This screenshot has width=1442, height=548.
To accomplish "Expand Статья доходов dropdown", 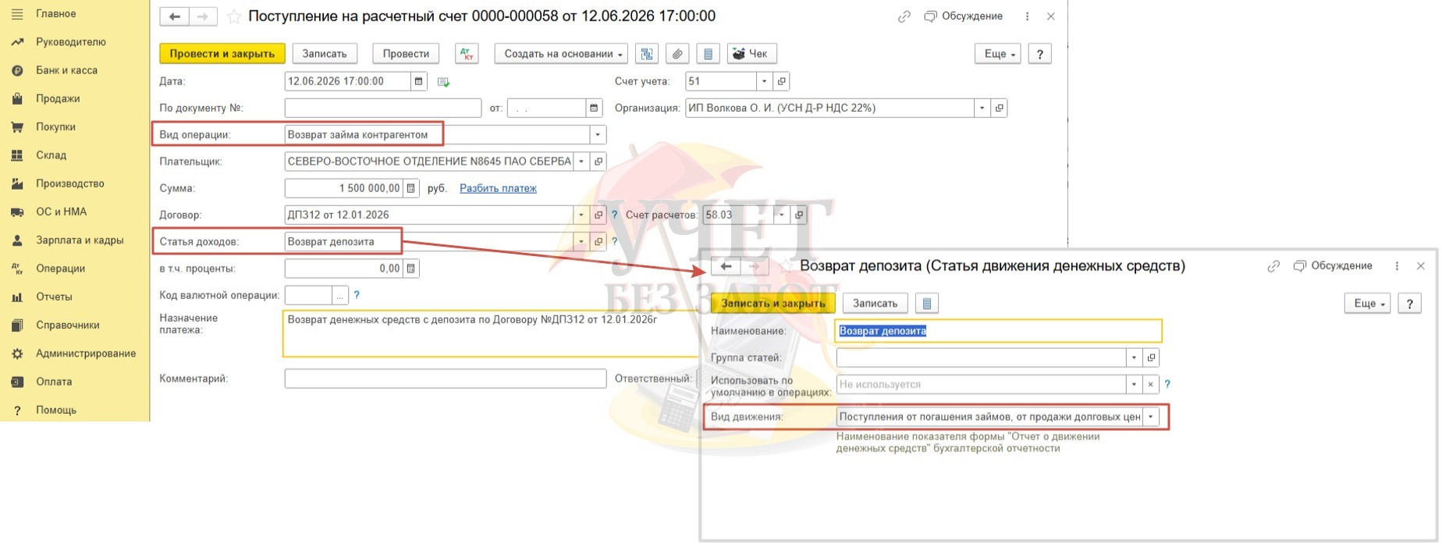I will click(581, 241).
